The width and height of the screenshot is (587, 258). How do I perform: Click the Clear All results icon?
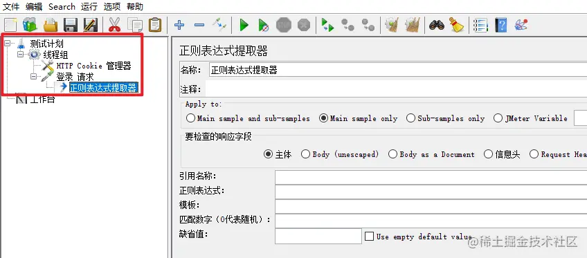tap(413, 25)
